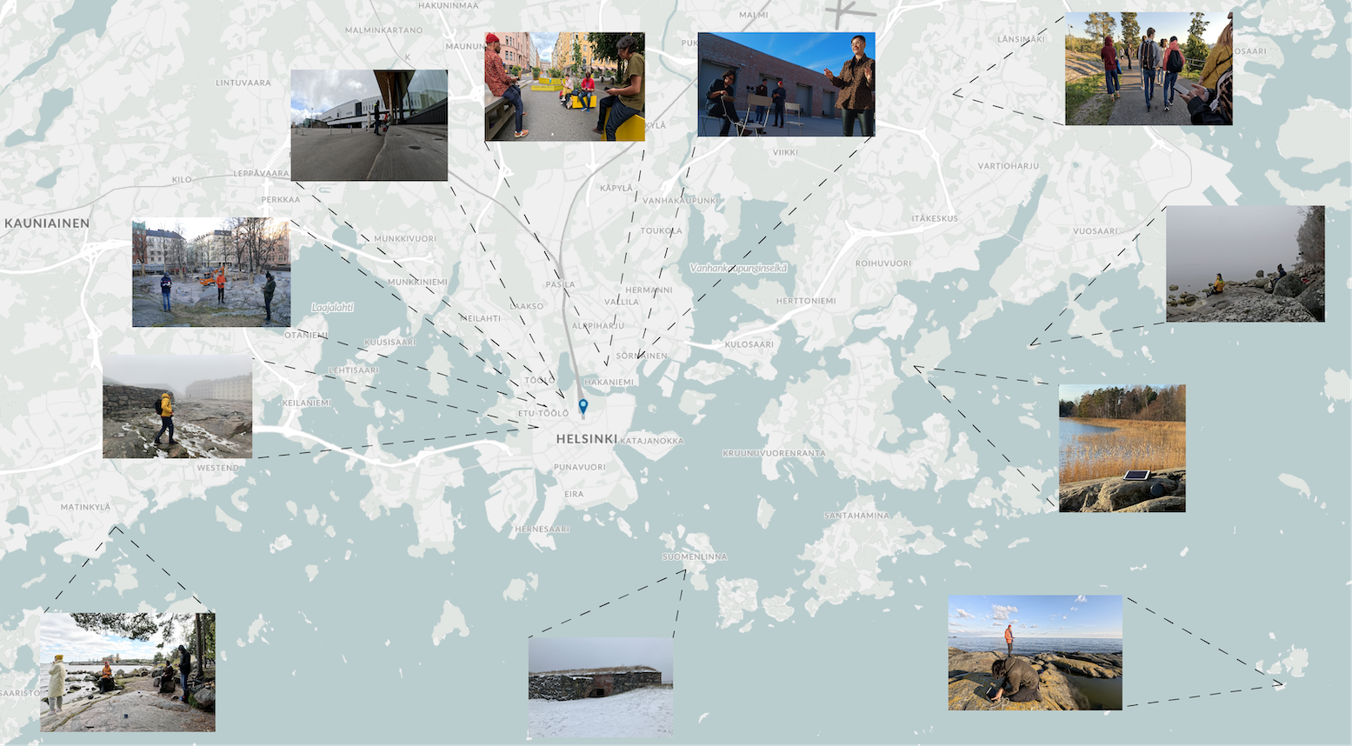1352x746 pixels.
Task: Click the blue location pin marker above Helsinki
Action: [583, 406]
